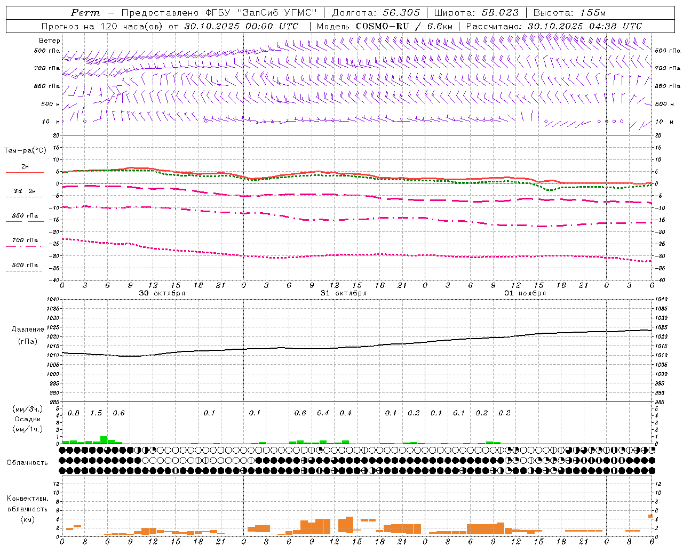Screen dimensions: 683x546
Task: Click the "Модель COSMO-RU / 6.6км" label
Action: pos(384,26)
